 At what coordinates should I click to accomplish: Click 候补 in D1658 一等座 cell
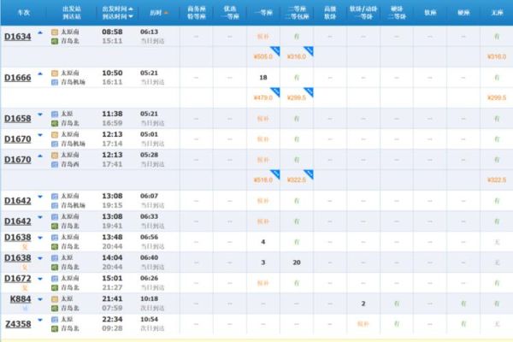tap(263, 119)
